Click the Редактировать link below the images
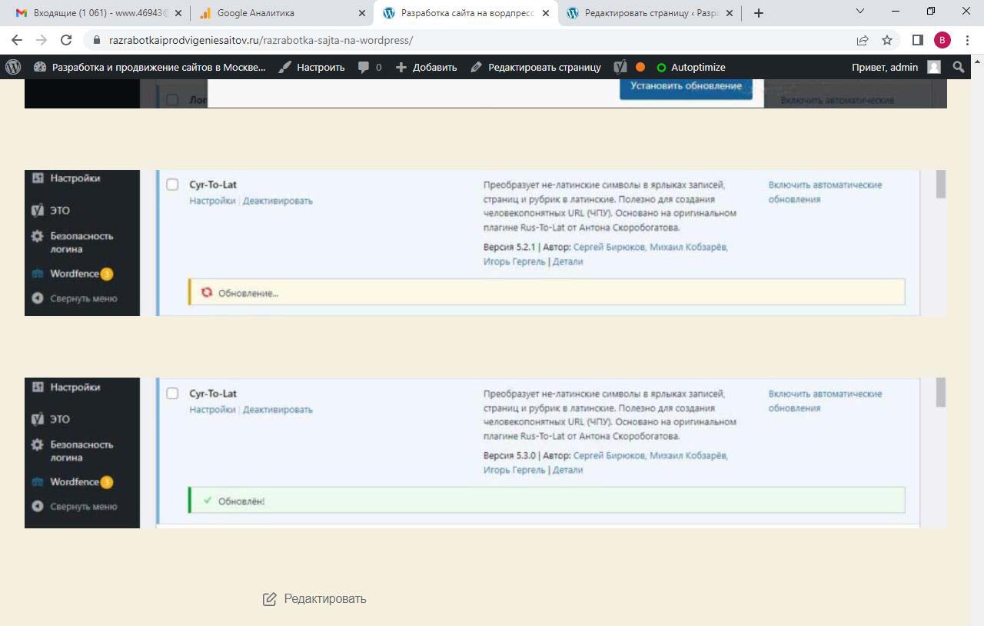The image size is (984, 626). [x=314, y=598]
